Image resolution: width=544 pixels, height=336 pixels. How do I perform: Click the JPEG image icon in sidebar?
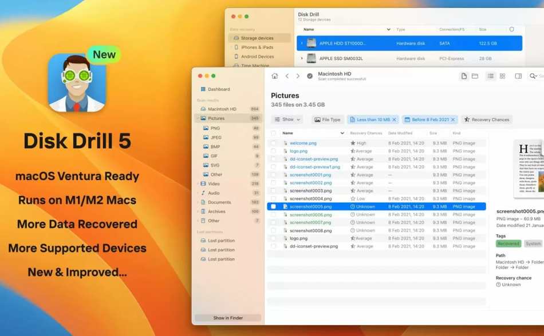pyautogui.click(x=206, y=137)
